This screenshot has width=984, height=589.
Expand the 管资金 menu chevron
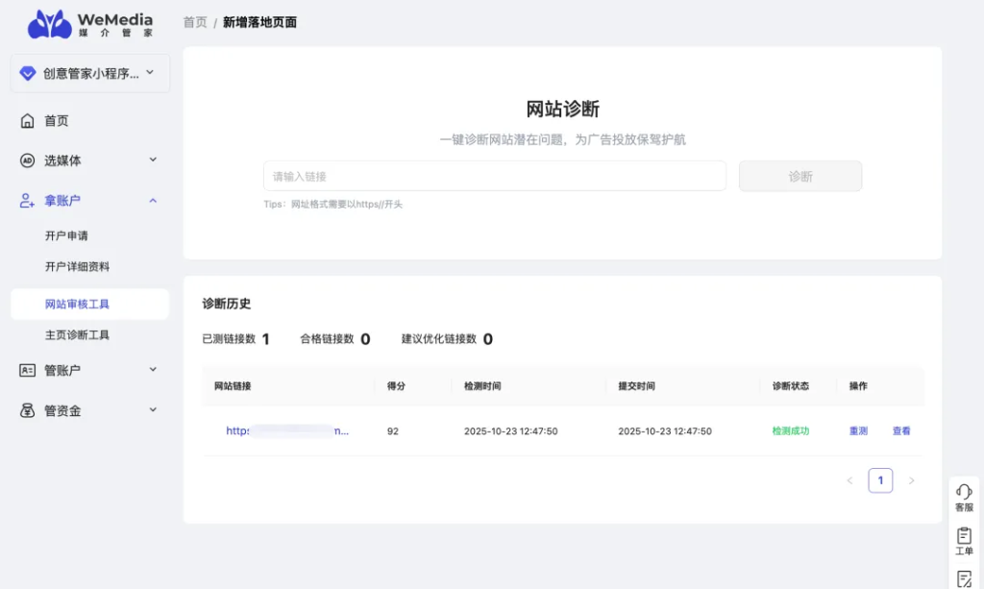click(152, 410)
